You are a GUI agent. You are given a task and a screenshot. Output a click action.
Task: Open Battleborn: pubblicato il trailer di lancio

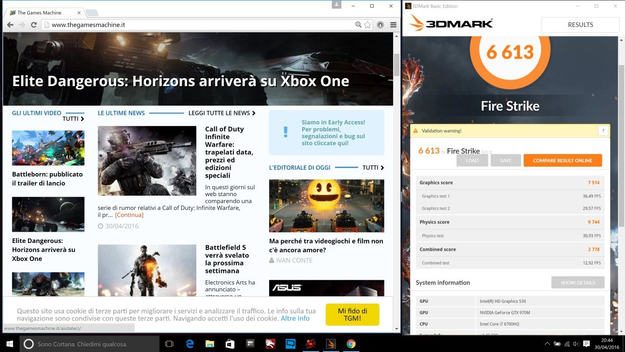47,178
